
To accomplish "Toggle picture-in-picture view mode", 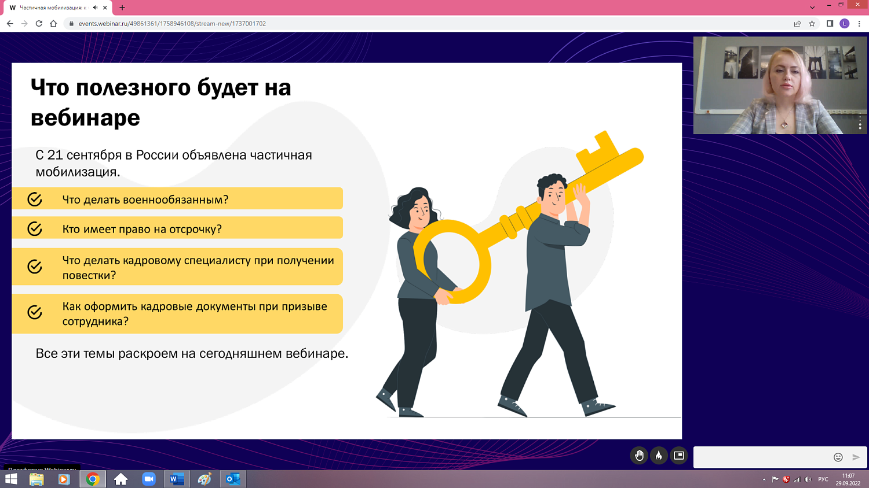I will pyautogui.click(x=677, y=456).
